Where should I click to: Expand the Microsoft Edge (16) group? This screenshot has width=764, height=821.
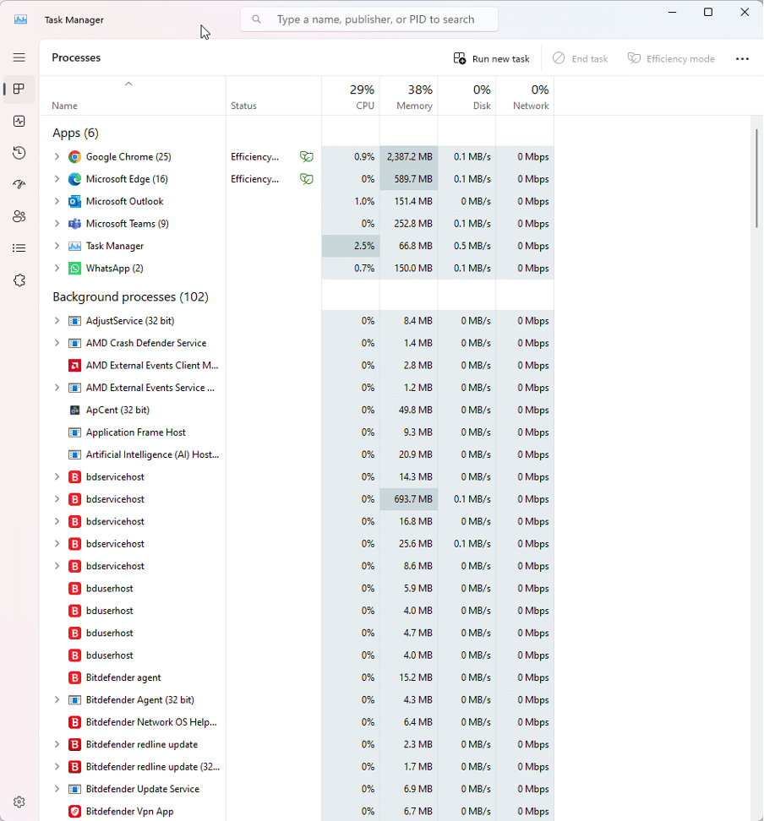pos(57,179)
